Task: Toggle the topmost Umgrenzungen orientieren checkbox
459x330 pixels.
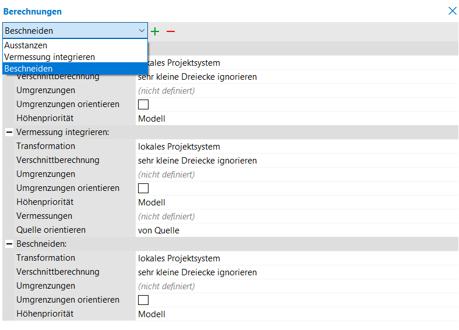Action: [143, 105]
